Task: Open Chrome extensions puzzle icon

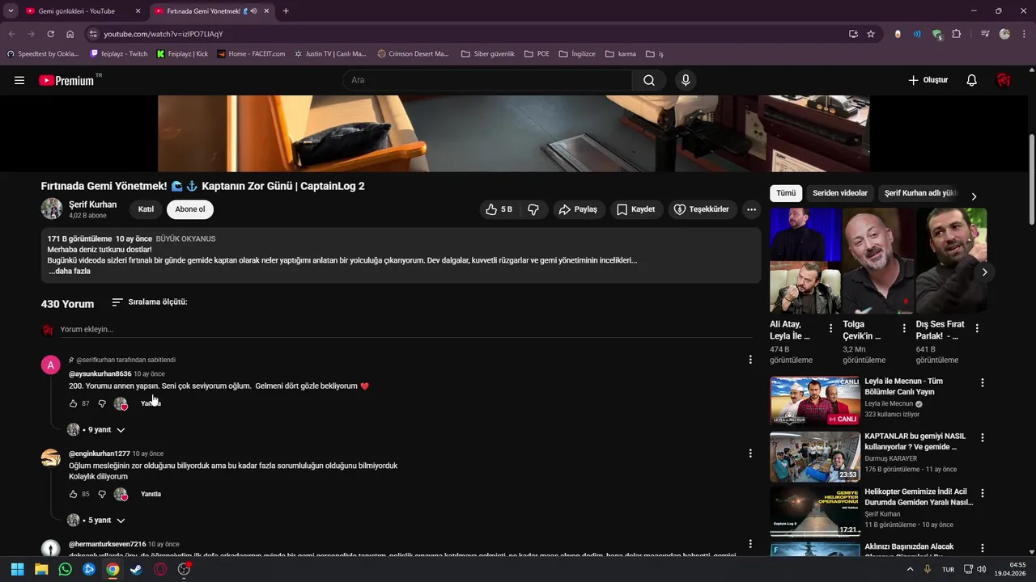Action: [957, 34]
